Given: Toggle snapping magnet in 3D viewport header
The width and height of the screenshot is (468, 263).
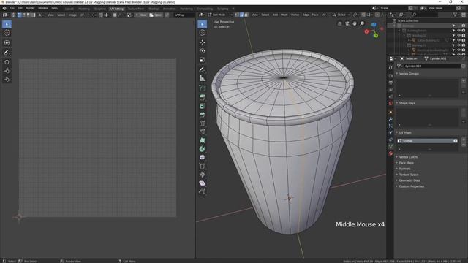Looking at the screenshot, I should (x=363, y=15).
